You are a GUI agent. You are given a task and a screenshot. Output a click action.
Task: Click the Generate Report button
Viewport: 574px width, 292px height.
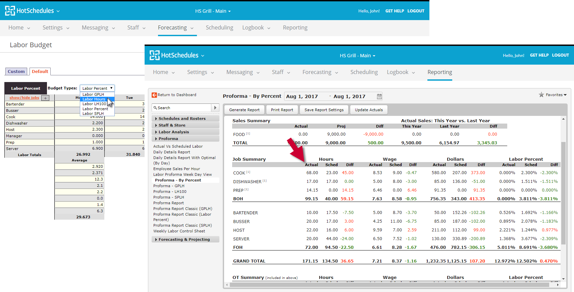point(244,110)
